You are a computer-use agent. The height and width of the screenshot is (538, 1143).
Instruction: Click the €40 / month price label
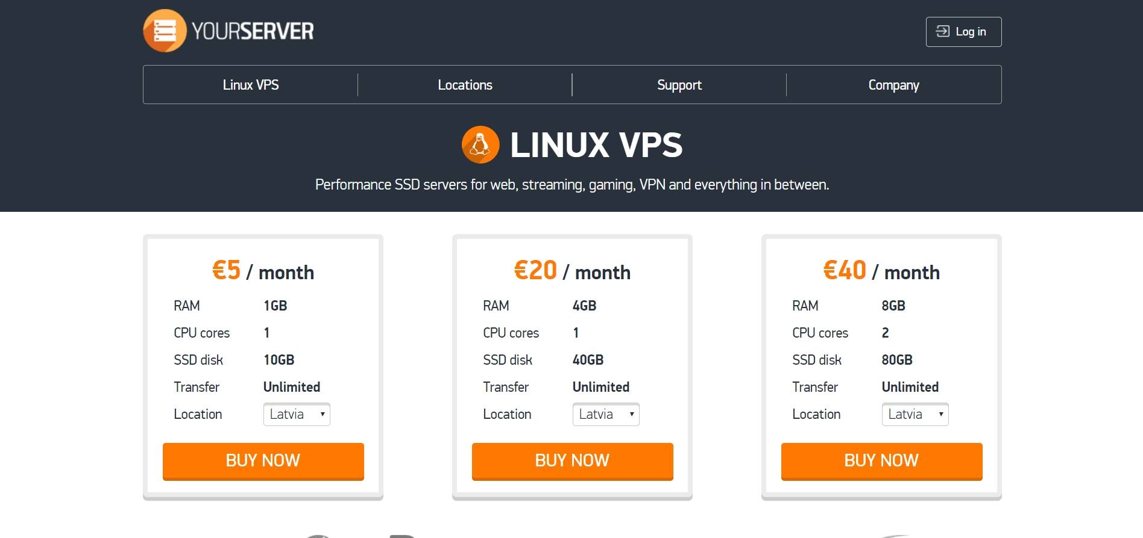[x=881, y=272]
